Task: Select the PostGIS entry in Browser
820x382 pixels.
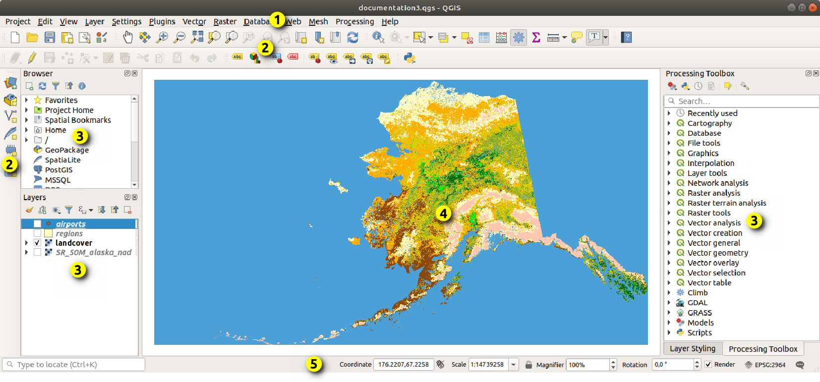Action: tap(59, 170)
